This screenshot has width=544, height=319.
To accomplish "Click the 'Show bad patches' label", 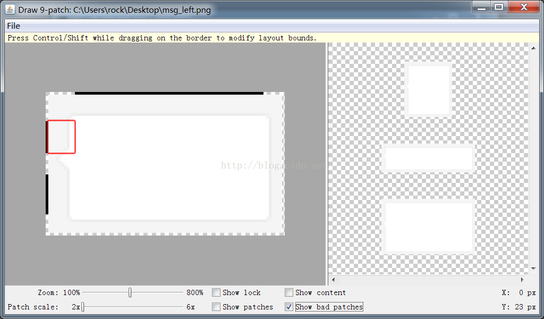I will (x=329, y=307).
